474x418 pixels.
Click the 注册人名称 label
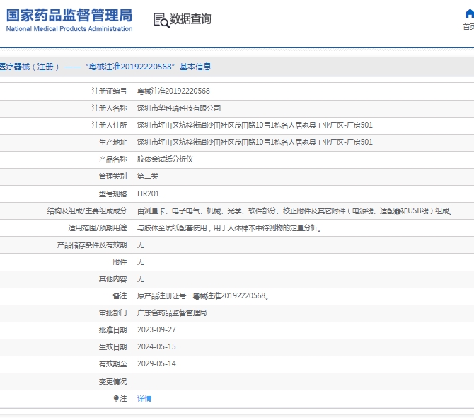[x=110, y=108]
